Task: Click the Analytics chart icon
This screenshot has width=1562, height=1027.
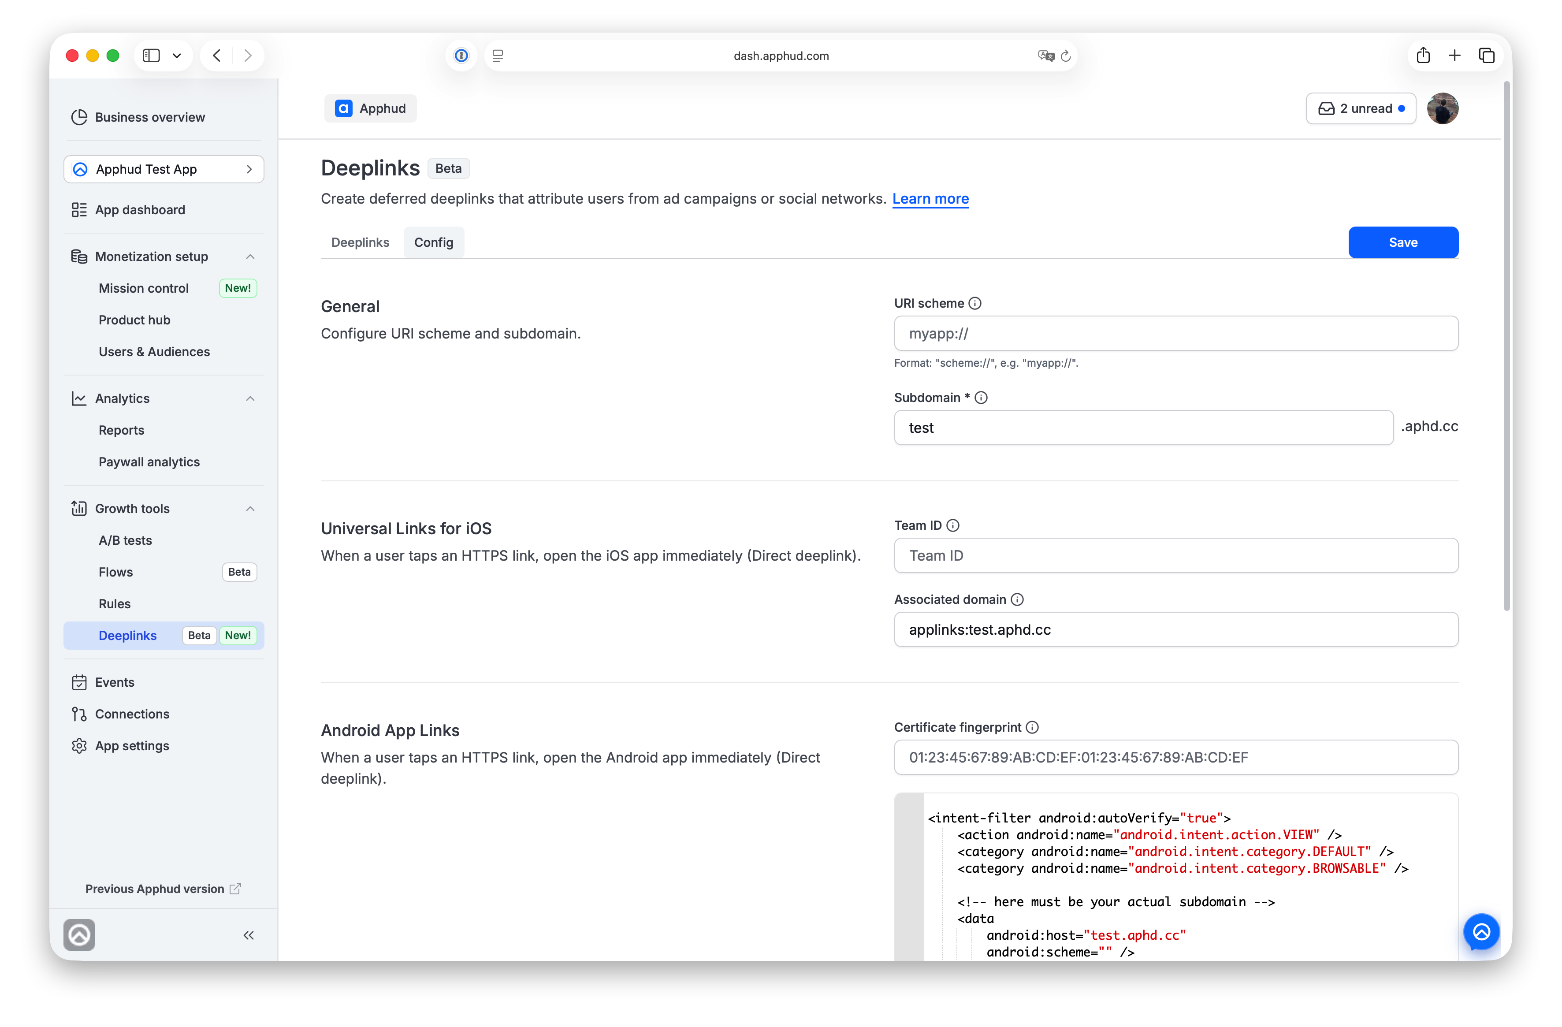Action: click(79, 398)
